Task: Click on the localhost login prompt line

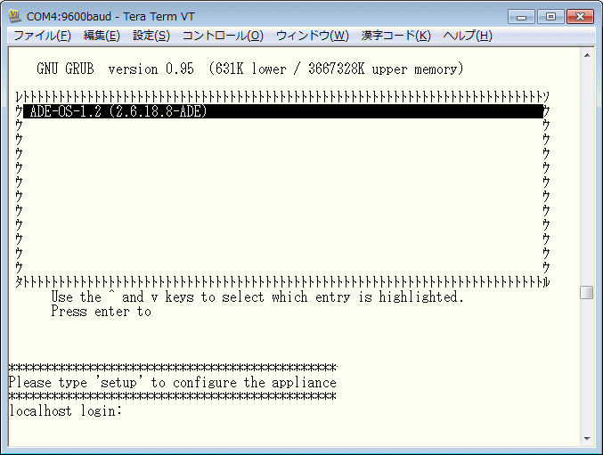Action: pos(65,411)
